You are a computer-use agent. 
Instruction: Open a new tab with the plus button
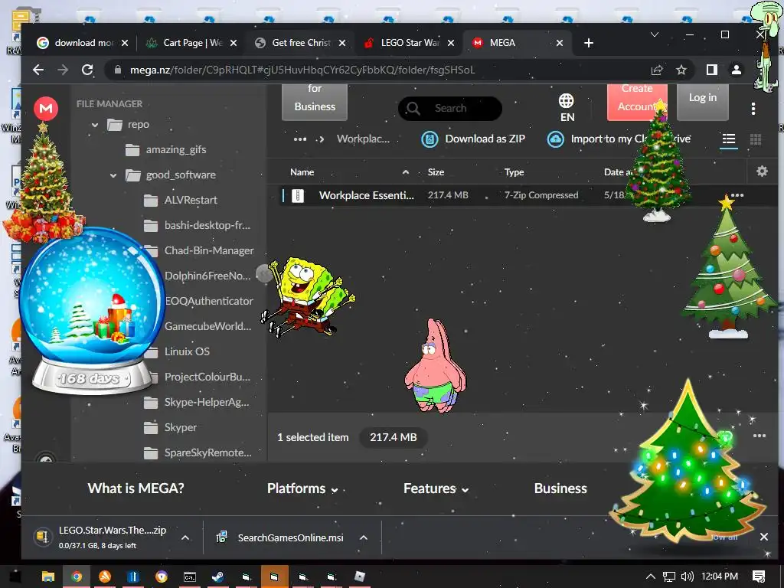pyautogui.click(x=589, y=43)
